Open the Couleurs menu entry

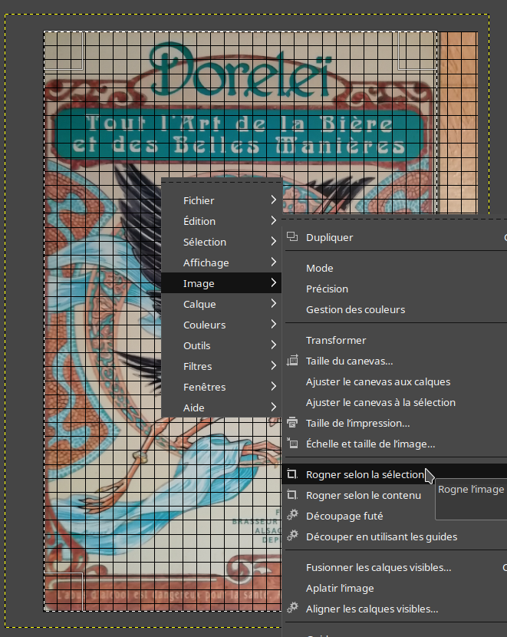click(x=204, y=325)
